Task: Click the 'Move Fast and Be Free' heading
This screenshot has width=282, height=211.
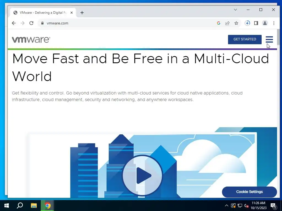Action: pos(140,67)
